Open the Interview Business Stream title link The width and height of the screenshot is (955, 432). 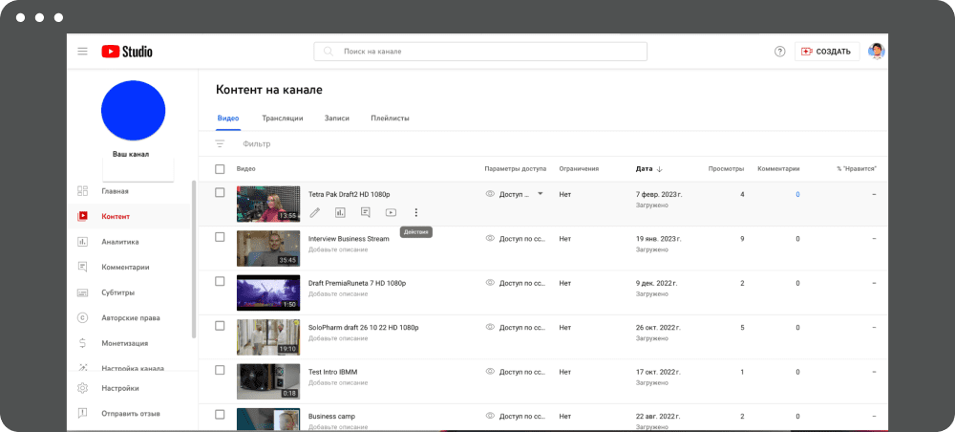point(349,239)
